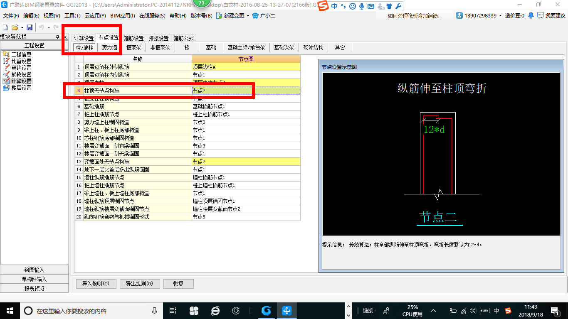This screenshot has width=568, height=319.
Task: Pin the 模块导航栏 panel
Action: point(58,37)
